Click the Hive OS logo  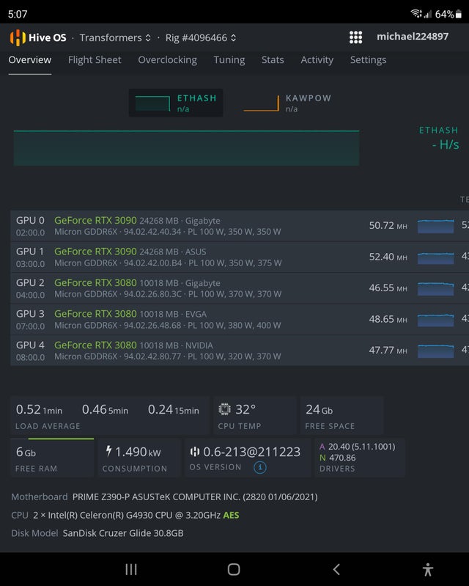38,37
